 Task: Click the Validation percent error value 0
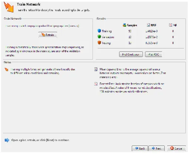tap(173, 37)
